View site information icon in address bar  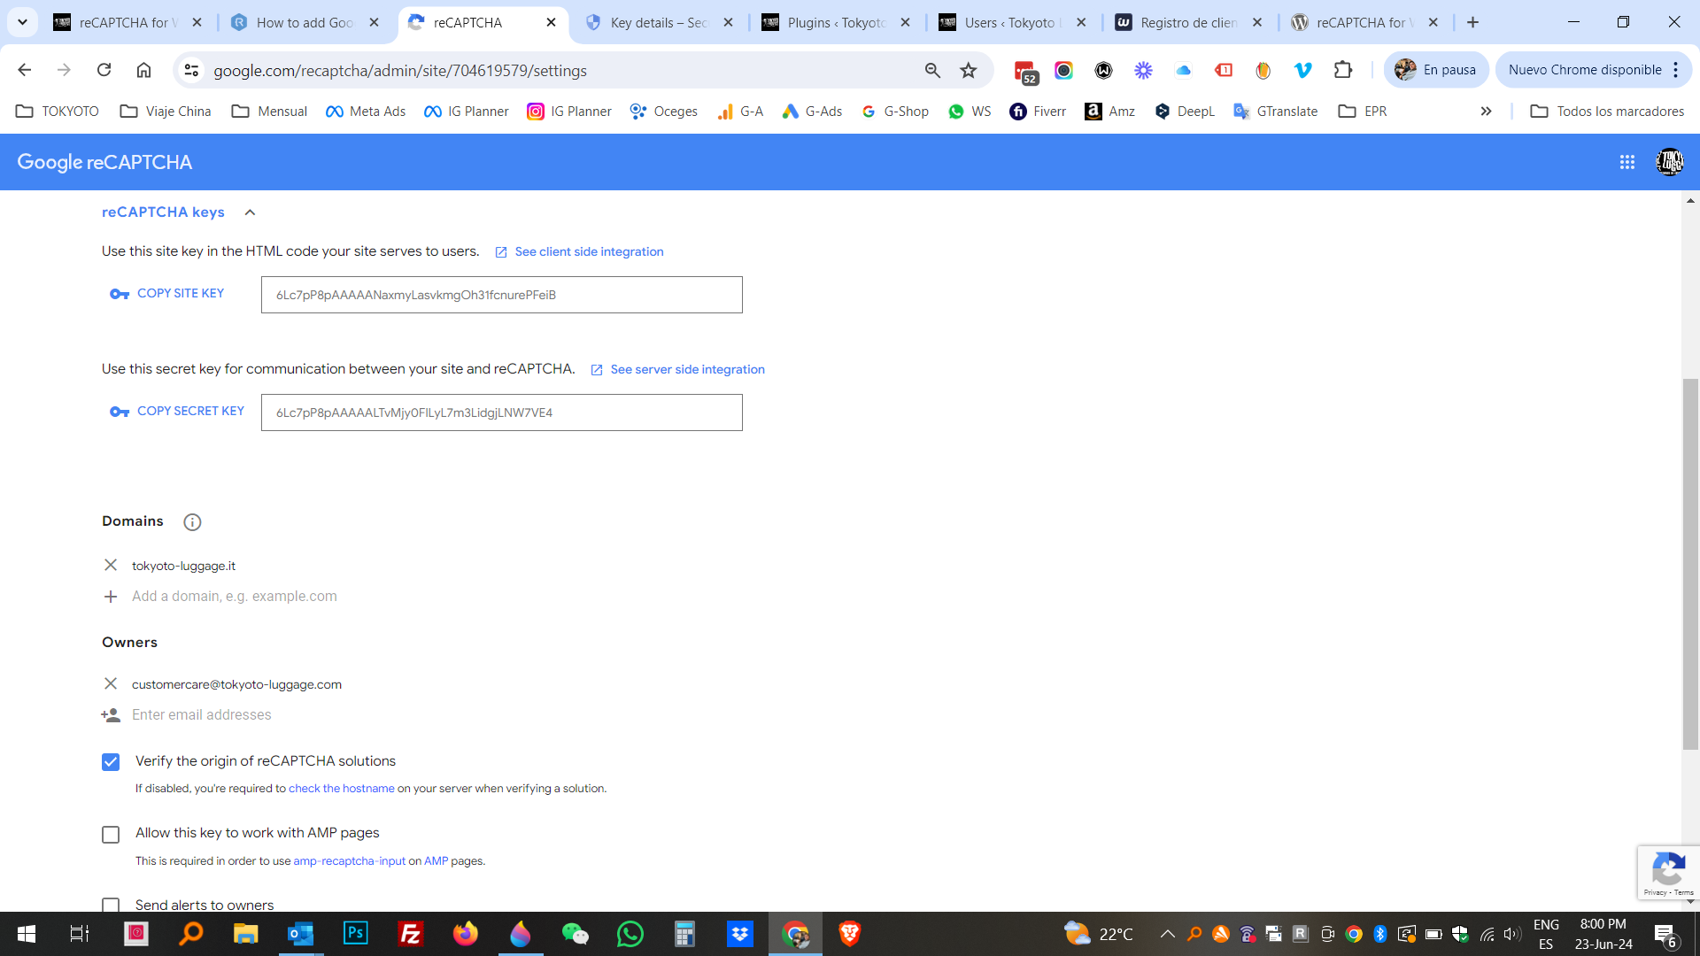191,70
